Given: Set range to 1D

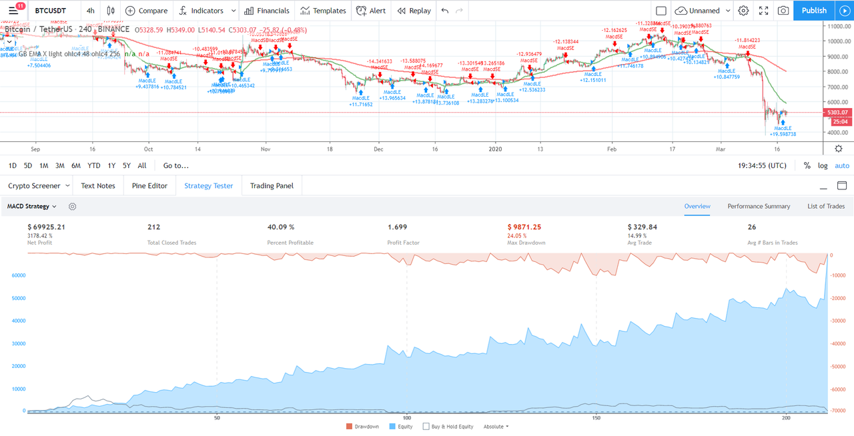Looking at the screenshot, I should pos(13,165).
